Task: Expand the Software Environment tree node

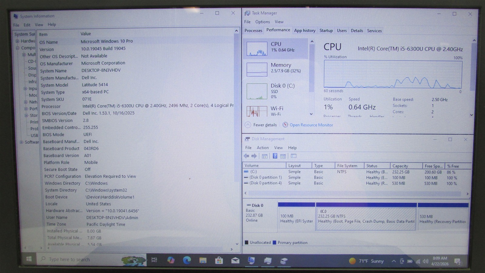Action: (x=22, y=142)
